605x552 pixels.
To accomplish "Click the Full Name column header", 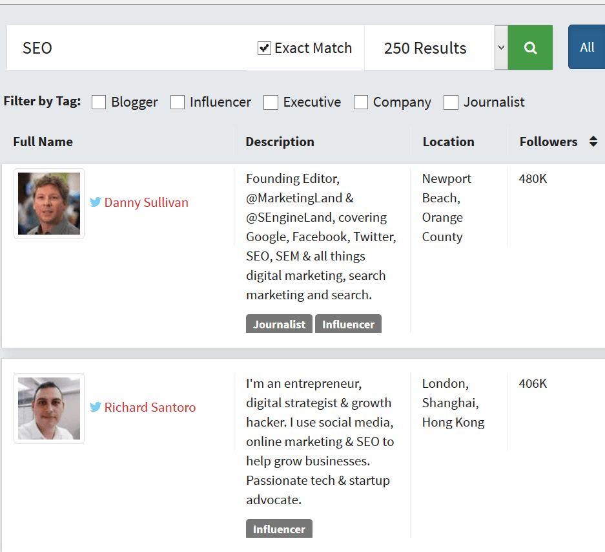I will 43,142.
